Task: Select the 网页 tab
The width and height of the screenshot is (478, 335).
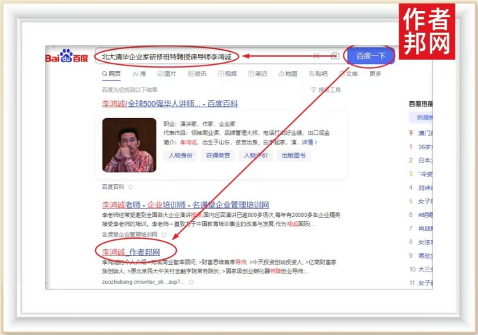Action: tap(111, 74)
